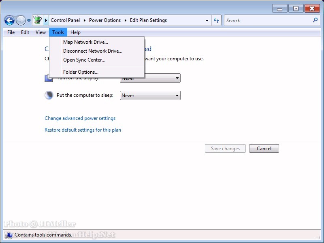Click the search magnifier icon
This screenshot has height=243, width=324.
315,20
